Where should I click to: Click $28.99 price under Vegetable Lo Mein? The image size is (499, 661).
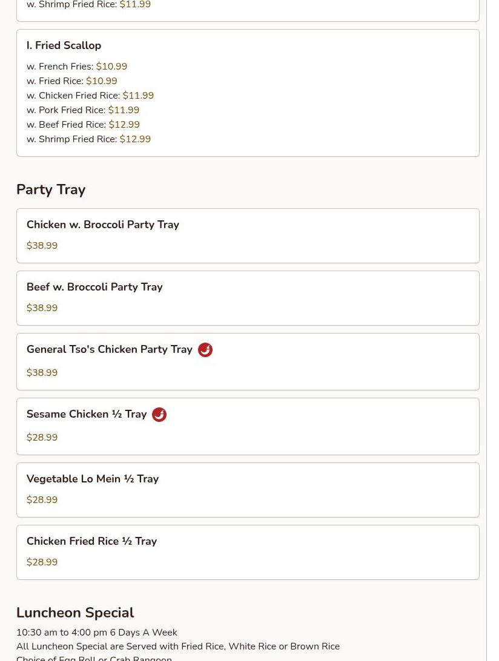point(42,499)
